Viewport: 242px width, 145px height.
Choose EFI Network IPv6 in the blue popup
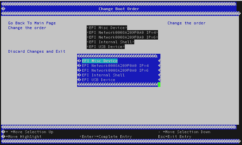(115, 70)
